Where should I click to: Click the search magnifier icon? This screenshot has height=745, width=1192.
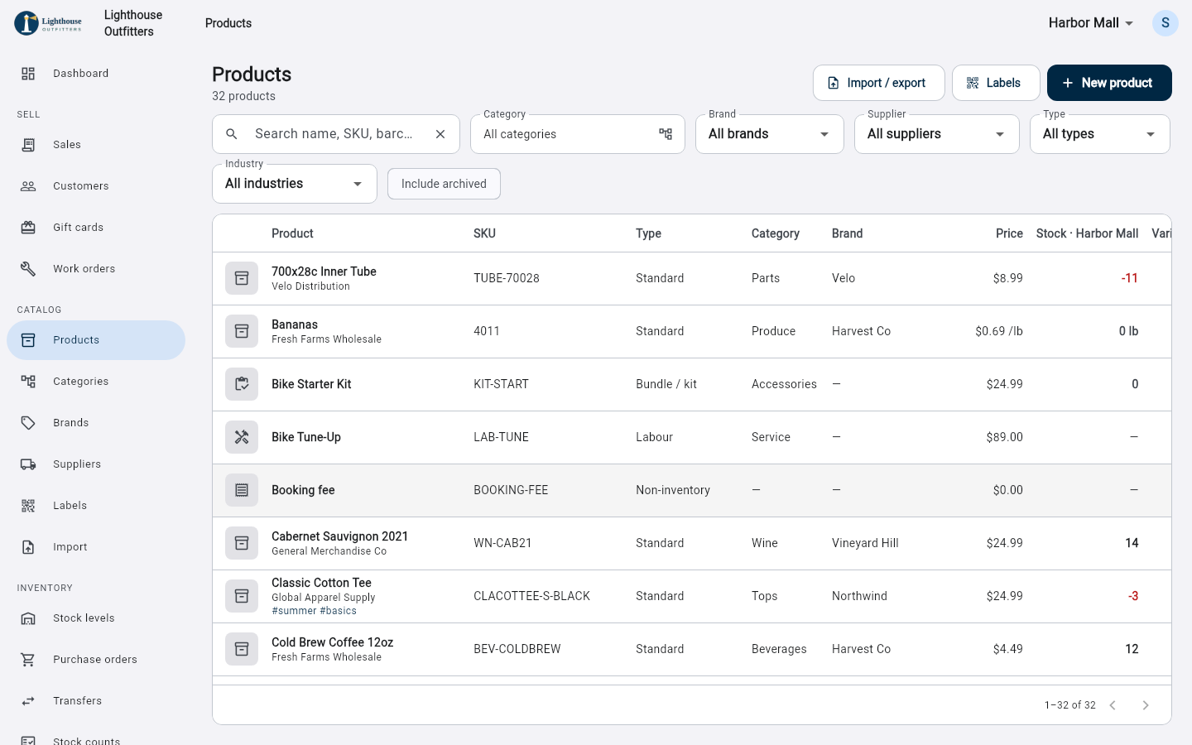click(232, 134)
